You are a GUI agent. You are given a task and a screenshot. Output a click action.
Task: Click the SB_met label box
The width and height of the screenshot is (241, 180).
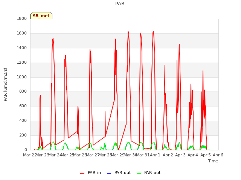pyautogui.click(x=41, y=16)
